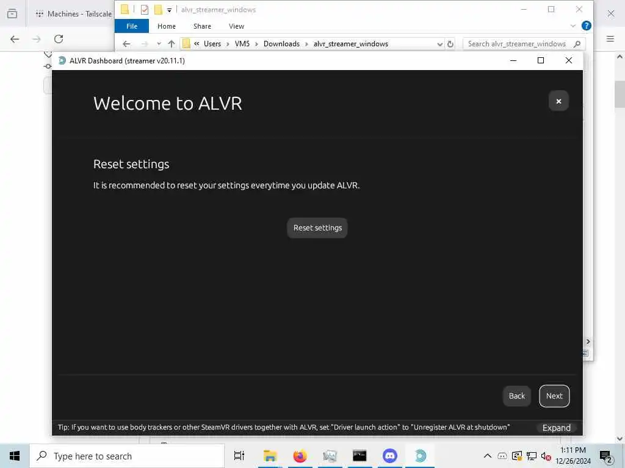Image resolution: width=625 pixels, height=468 pixels.
Task: Open the View ribbon tab
Action: (x=236, y=26)
